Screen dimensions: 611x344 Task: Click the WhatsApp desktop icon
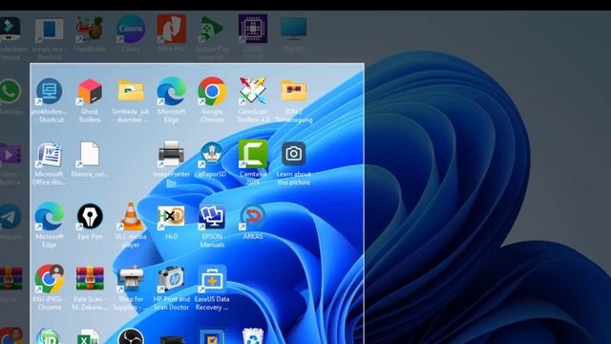(11, 92)
